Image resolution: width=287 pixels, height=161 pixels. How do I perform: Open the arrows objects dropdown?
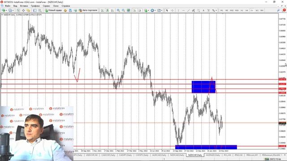[x=214, y=10]
